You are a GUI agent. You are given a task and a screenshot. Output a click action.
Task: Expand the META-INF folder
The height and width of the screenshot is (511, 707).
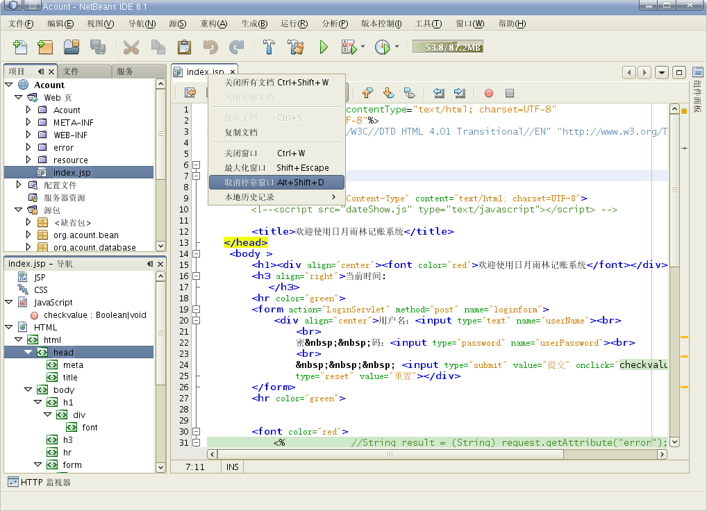click(28, 122)
